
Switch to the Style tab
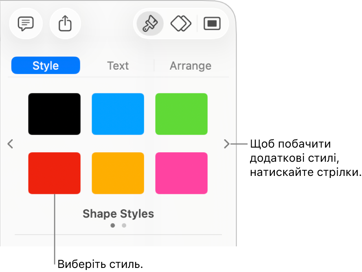[x=46, y=66]
